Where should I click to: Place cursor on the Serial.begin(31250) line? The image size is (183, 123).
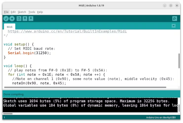pyautogui.click(x=29, y=53)
